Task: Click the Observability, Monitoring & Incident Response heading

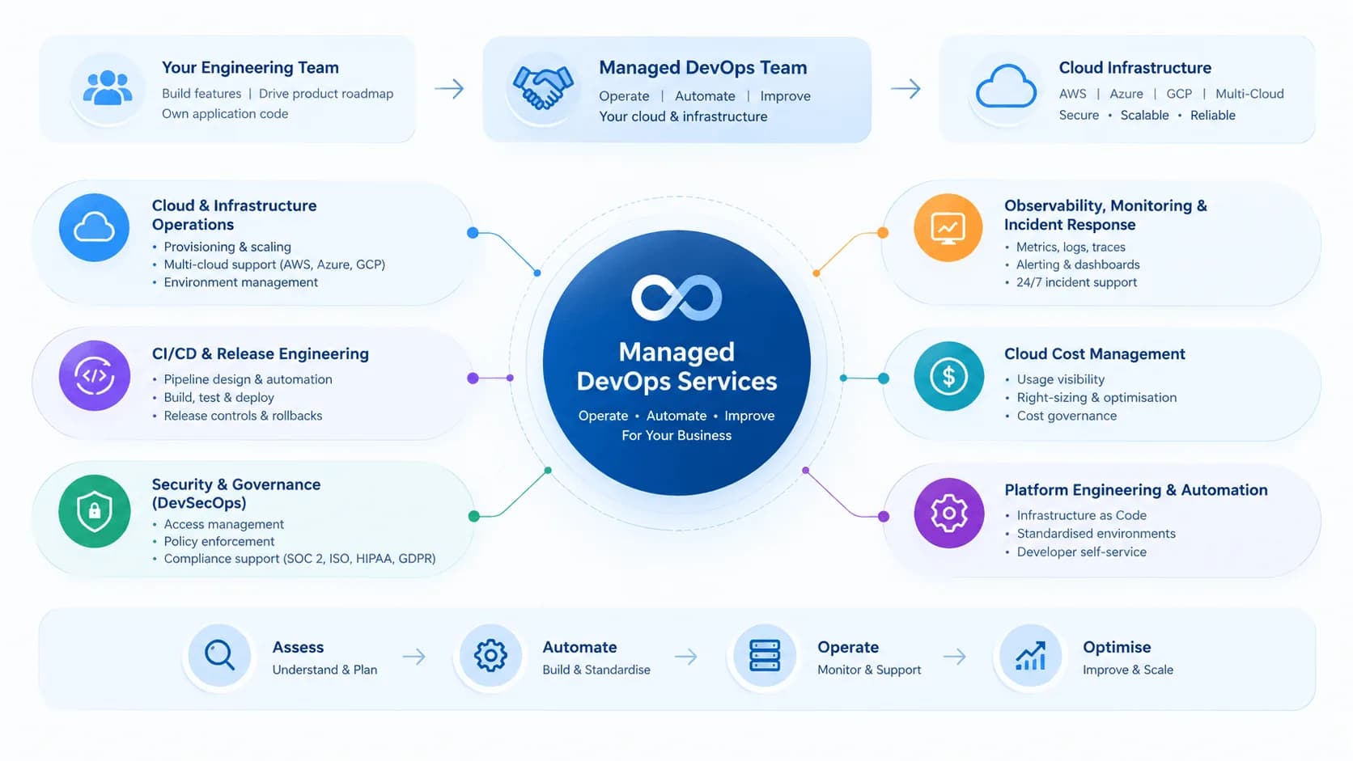Action: (x=1106, y=215)
